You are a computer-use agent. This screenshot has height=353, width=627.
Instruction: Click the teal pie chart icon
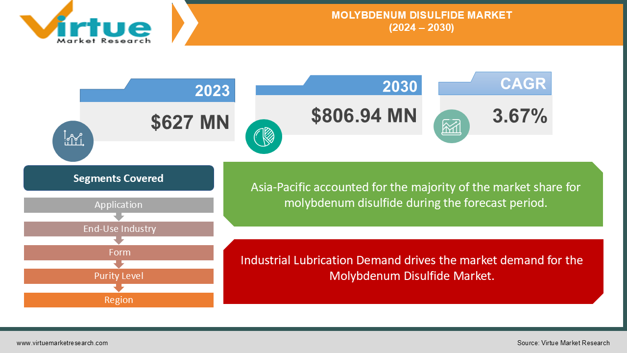click(264, 136)
